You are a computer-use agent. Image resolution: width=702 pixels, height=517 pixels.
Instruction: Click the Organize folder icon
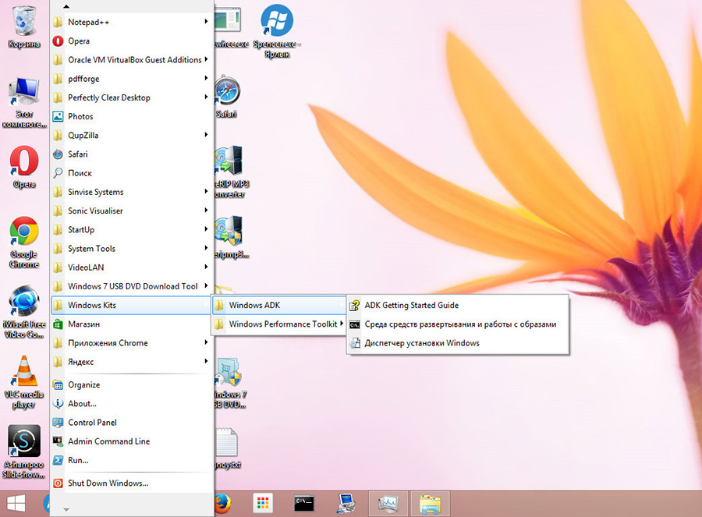click(x=58, y=384)
